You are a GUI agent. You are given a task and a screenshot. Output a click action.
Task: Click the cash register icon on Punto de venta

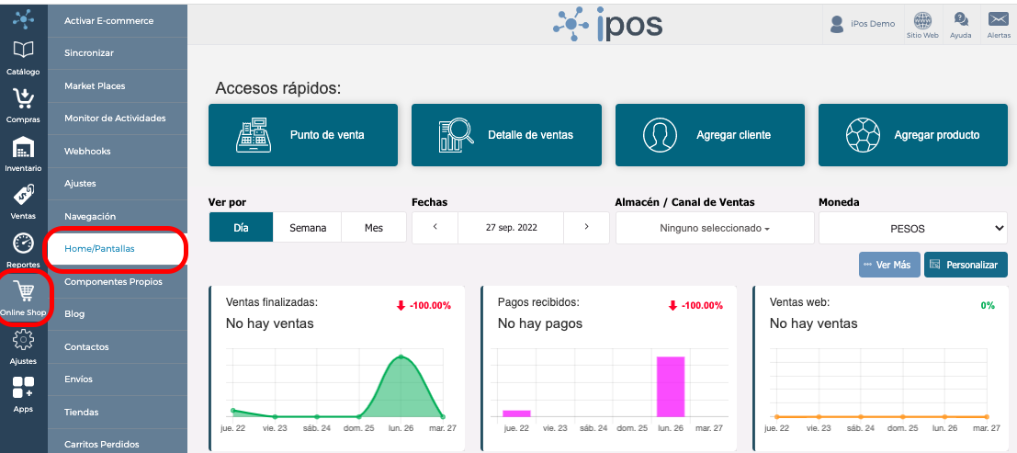tap(253, 134)
